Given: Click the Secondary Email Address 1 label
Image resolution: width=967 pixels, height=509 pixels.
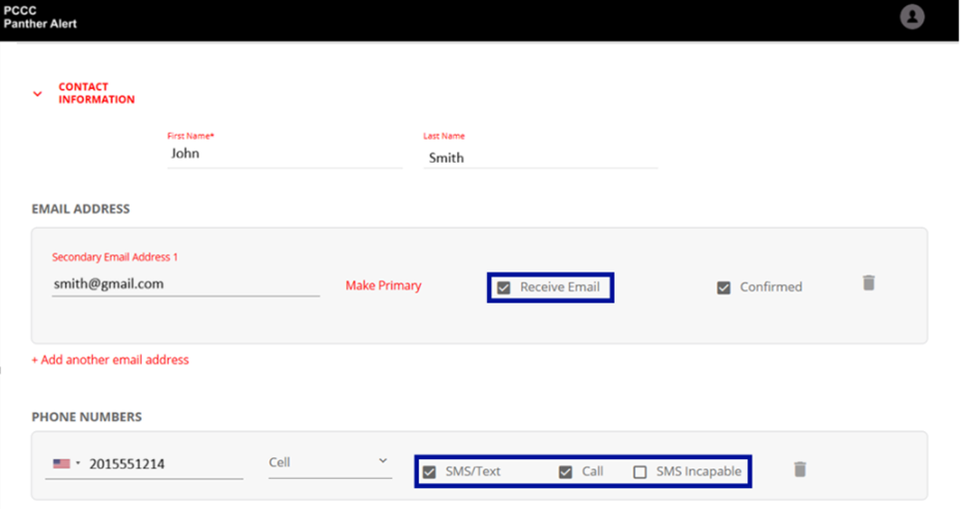Looking at the screenshot, I should 115,257.
